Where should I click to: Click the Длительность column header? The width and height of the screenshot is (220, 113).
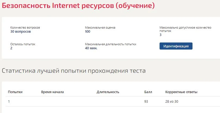click(108, 92)
